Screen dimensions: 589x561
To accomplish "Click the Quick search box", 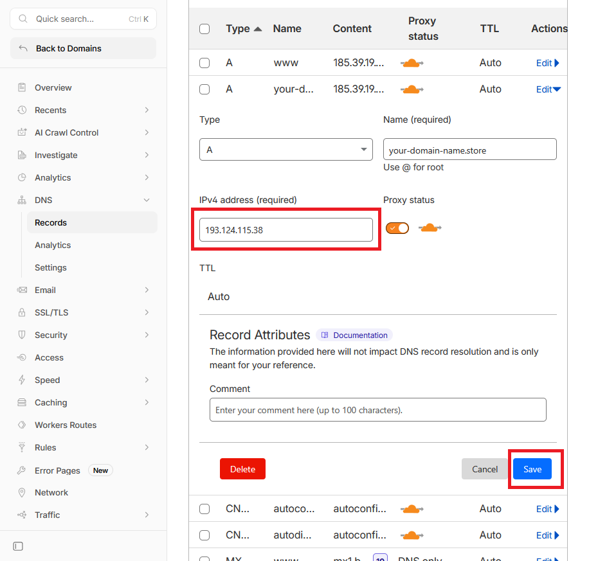I will click(x=83, y=19).
